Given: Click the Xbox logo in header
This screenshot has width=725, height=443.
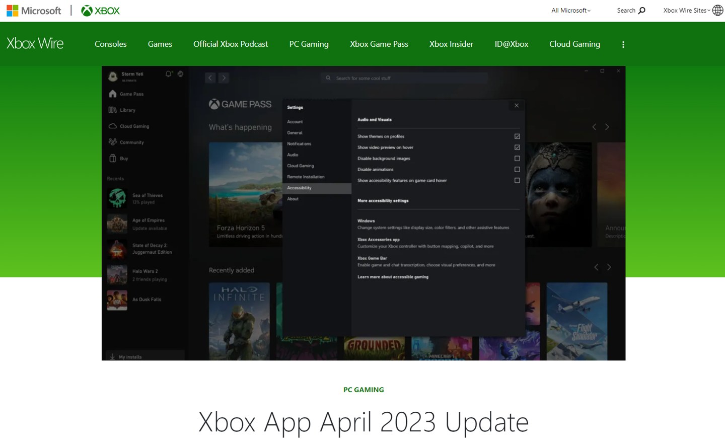Looking at the screenshot, I should (x=100, y=11).
